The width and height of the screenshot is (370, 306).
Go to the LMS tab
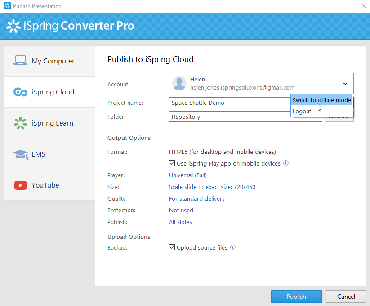pos(50,154)
